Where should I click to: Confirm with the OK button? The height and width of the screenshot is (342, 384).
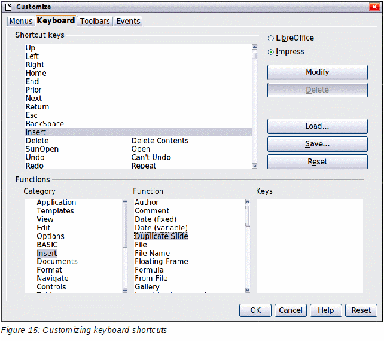[x=255, y=310]
